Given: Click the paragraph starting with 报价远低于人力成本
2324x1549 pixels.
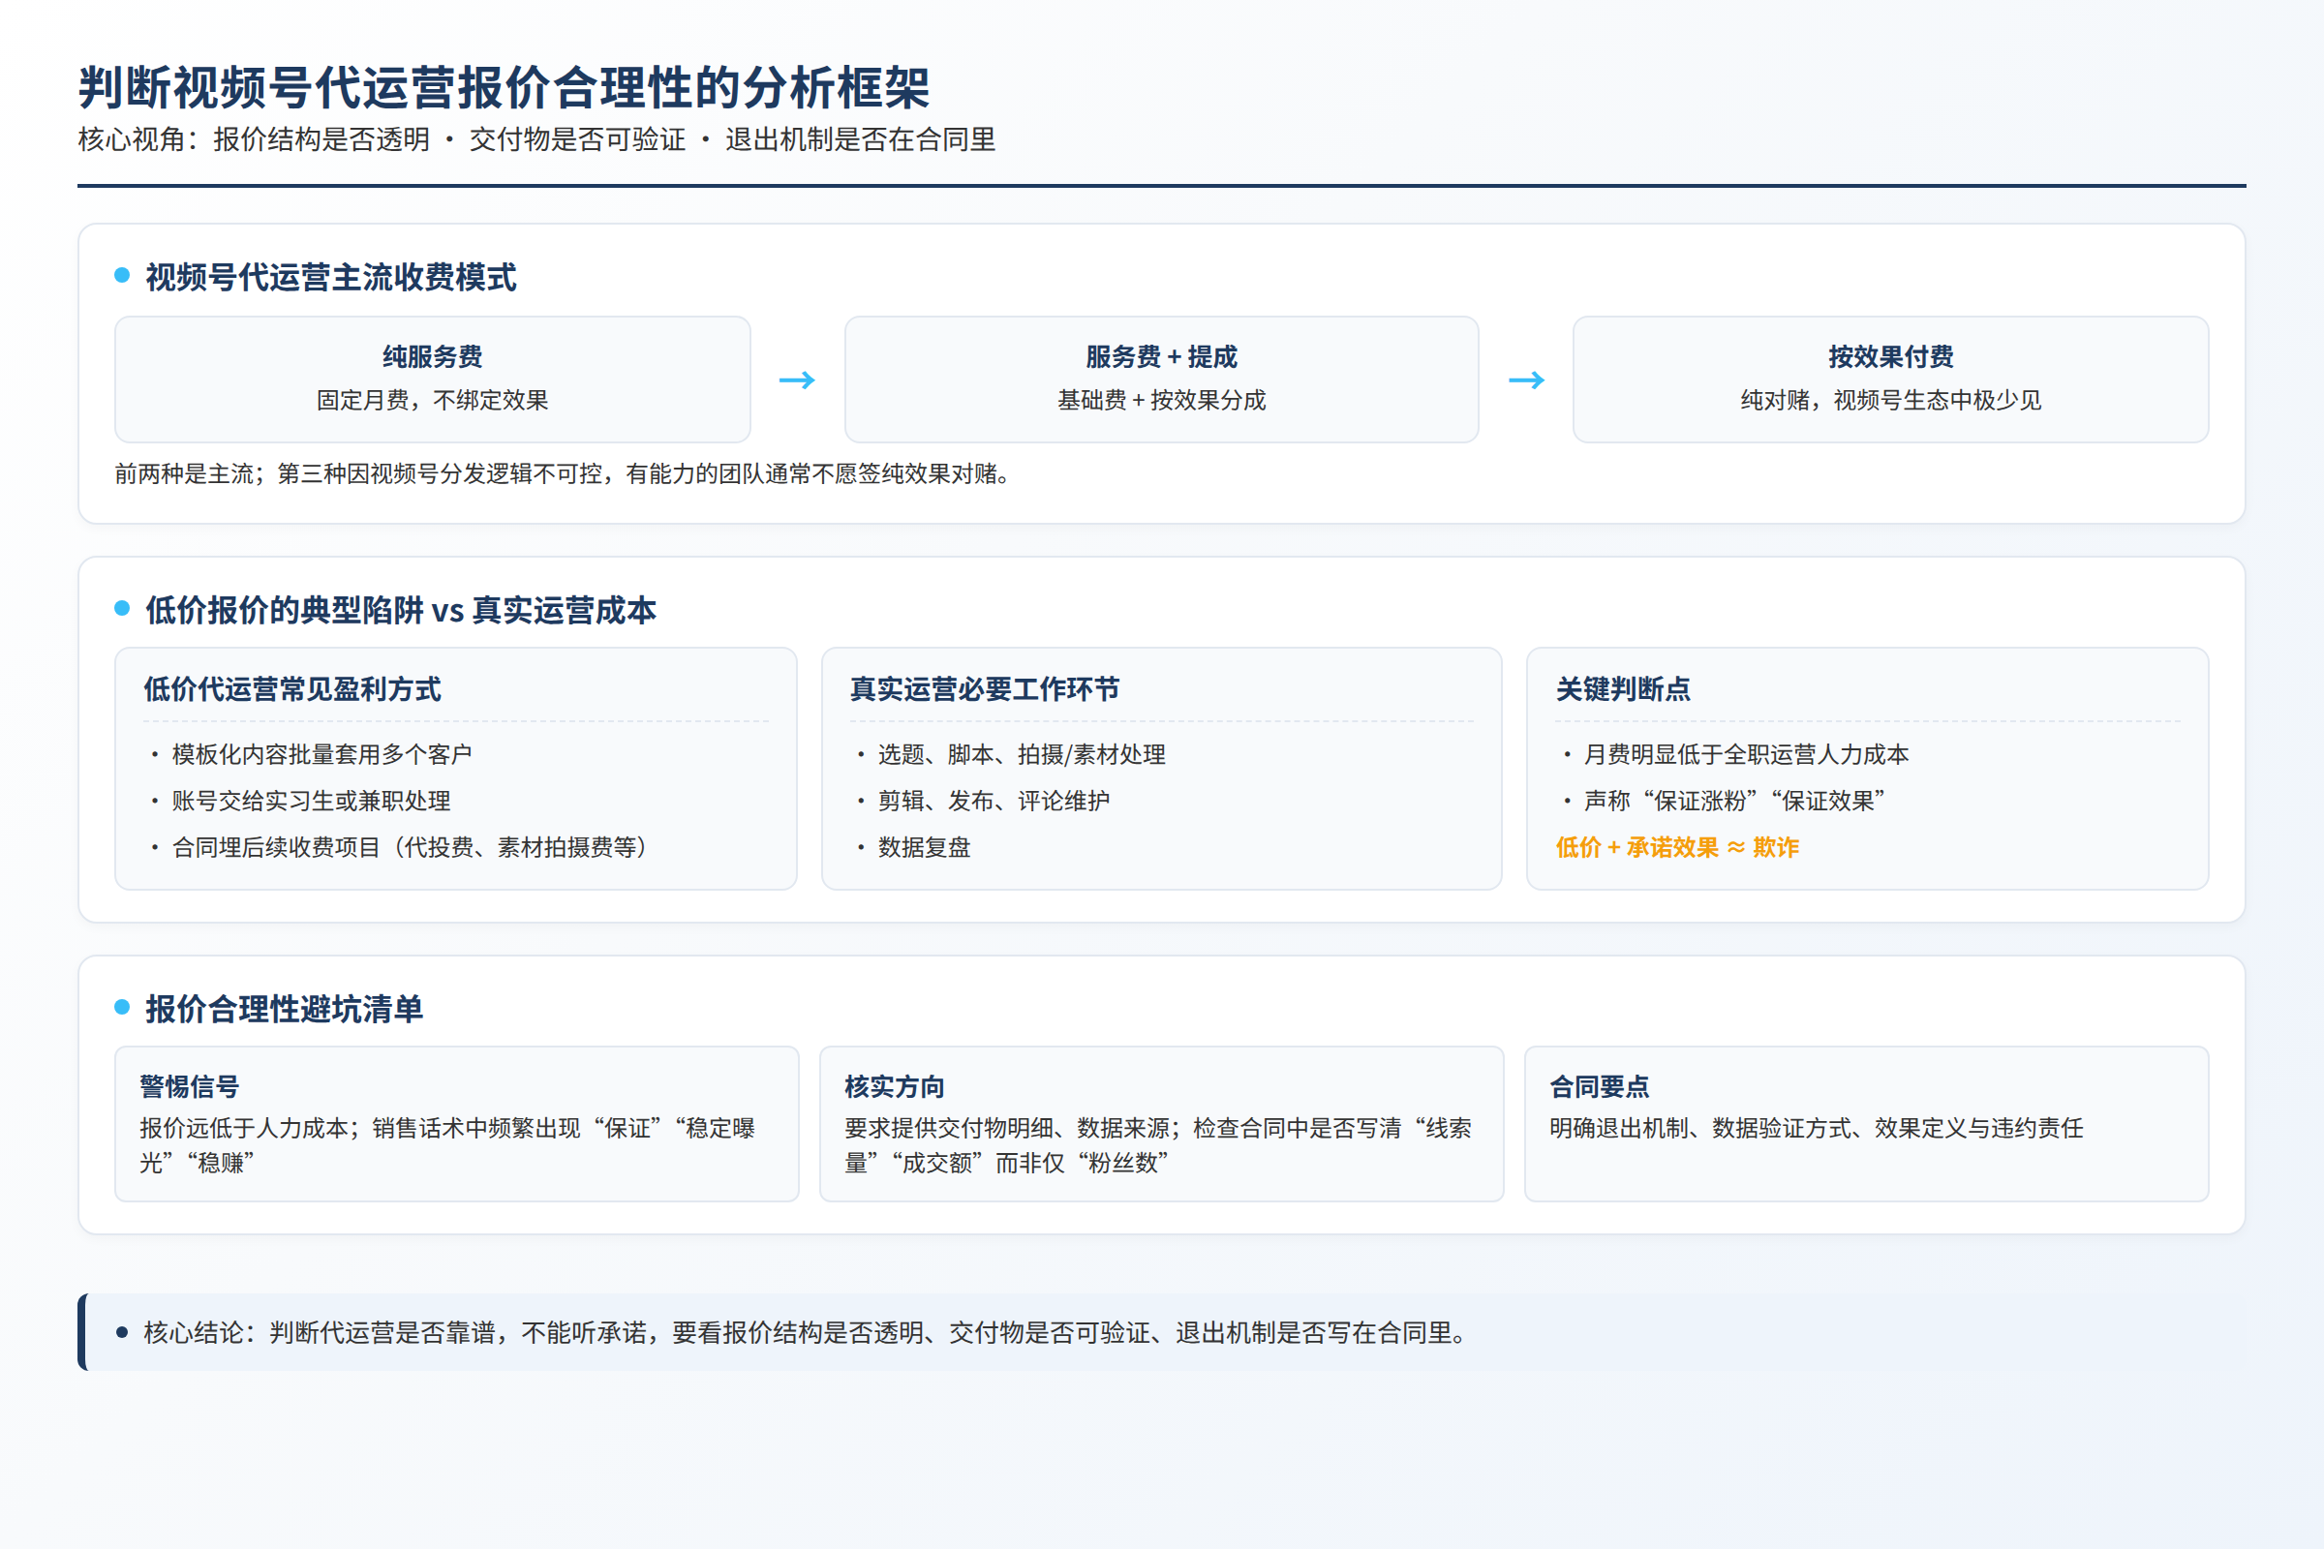Looking at the screenshot, I should pyautogui.click(x=447, y=1146).
